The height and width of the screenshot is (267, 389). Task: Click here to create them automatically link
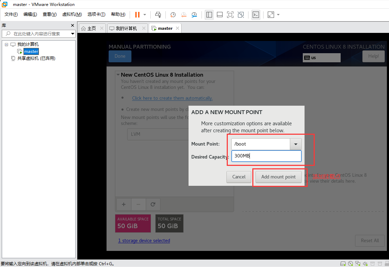point(172,98)
